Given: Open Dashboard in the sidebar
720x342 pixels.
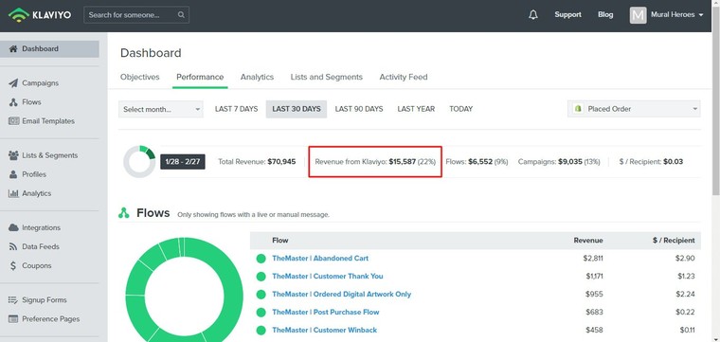Looking at the screenshot, I should 49,49.
